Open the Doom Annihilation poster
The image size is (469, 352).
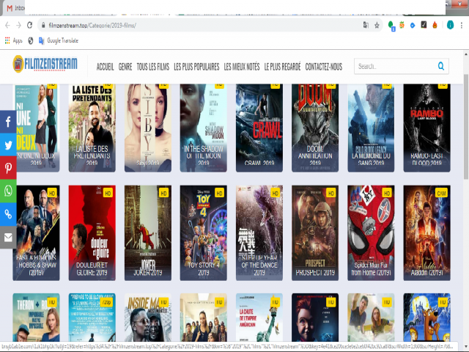tap(315, 128)
